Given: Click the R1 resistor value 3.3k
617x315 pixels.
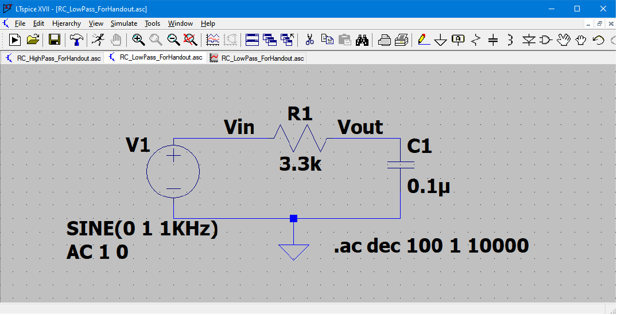Looking at the screenshot, I should point(300,165).
